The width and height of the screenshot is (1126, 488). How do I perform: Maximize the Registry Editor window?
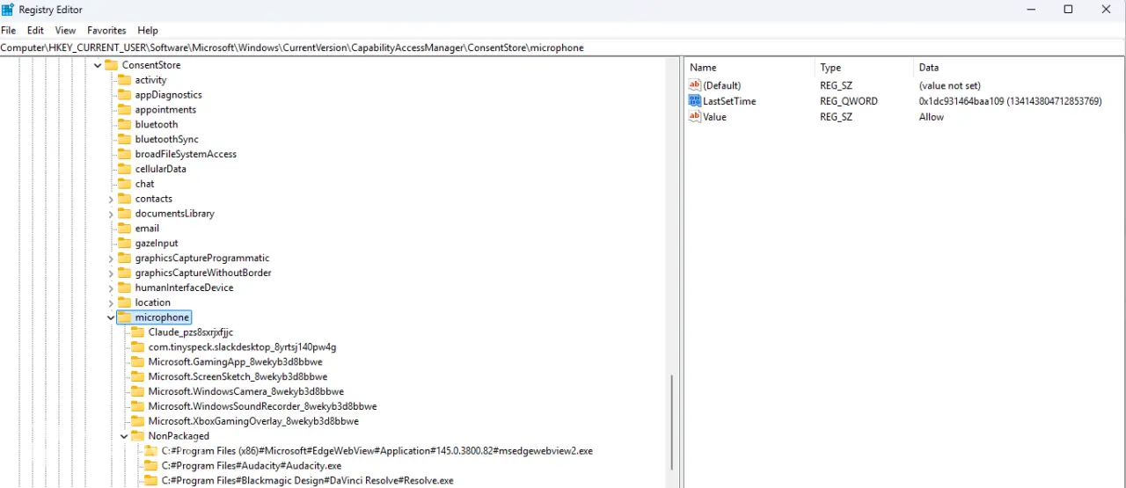click(1068, 10)
